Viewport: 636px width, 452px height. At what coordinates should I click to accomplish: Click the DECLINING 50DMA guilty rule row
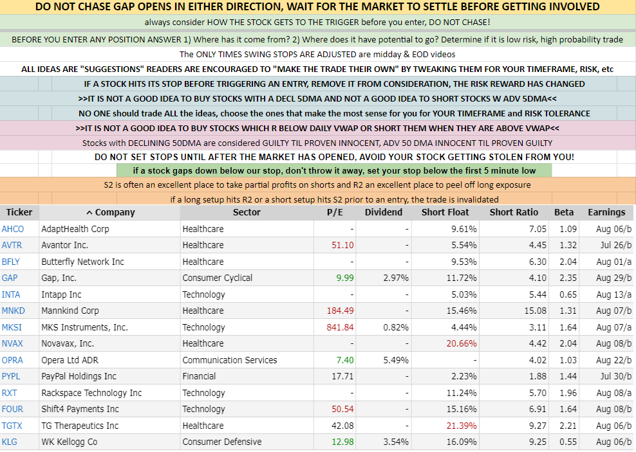(317, 143)
